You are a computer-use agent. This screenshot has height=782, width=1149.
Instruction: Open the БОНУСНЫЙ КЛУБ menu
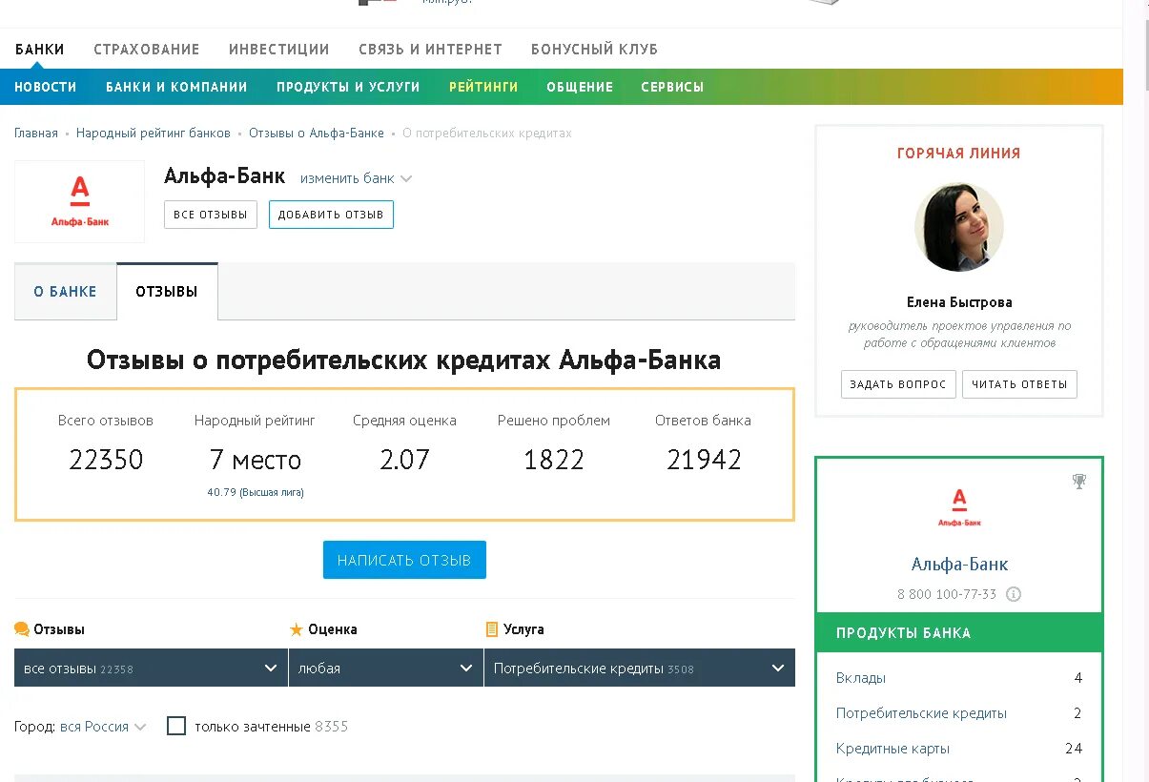click(x=594, y=50)
